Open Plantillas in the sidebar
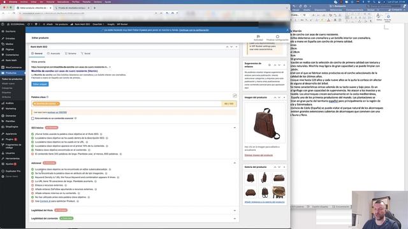Screen dimensions: 408x229 [10, 121]
